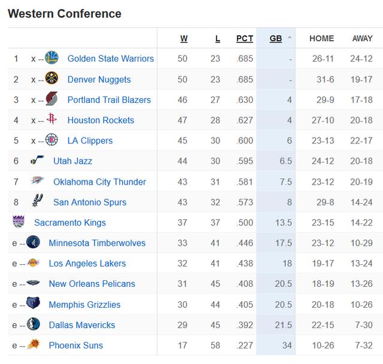Toggle the GB sort order arrow

point(290,38)
